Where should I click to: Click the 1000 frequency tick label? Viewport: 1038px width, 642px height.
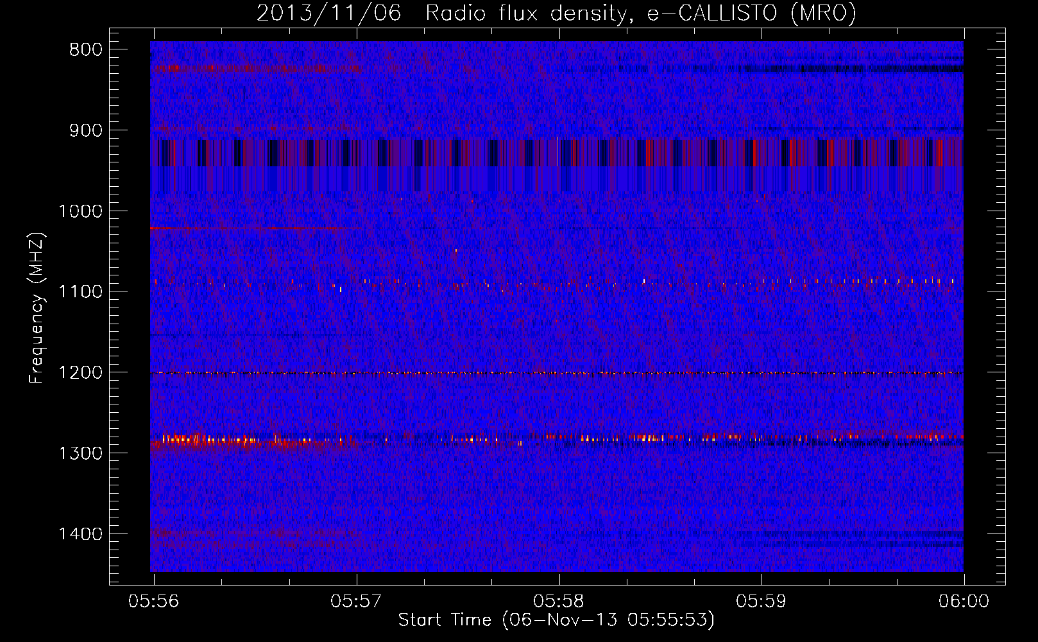point(80,211)
